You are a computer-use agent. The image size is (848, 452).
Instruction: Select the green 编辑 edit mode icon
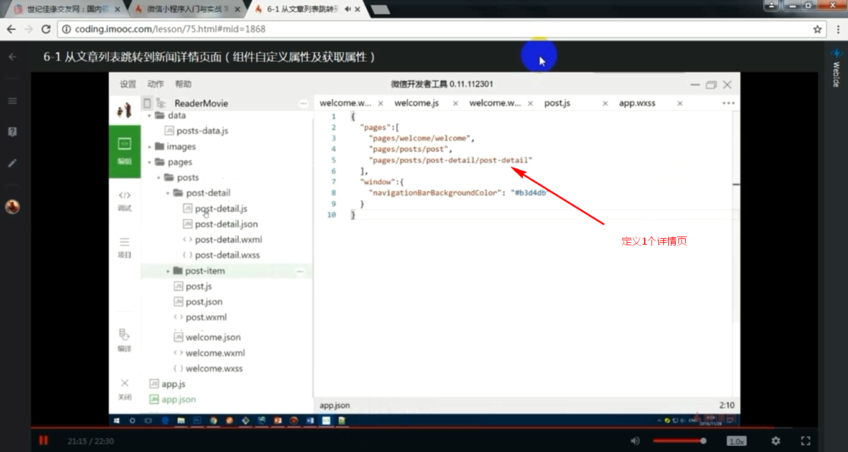[124, 151]
